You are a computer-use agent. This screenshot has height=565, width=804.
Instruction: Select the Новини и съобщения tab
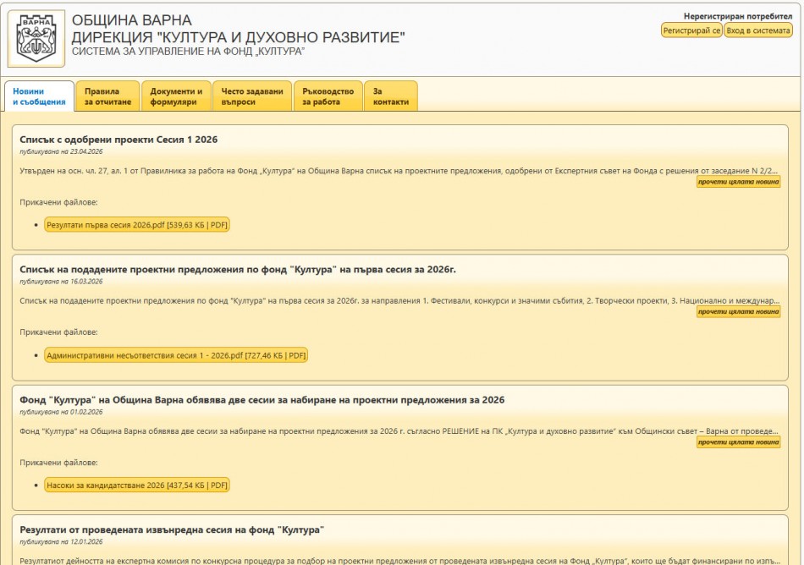click(x=39, y=96)
